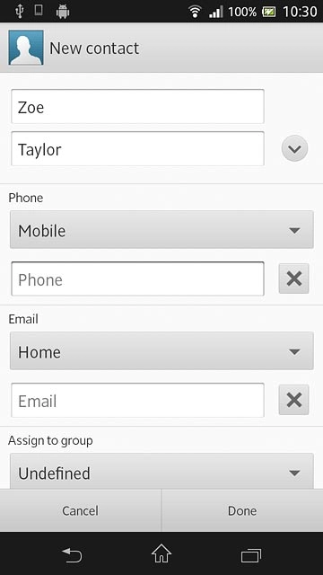
Task: Tap the Cancel button
Action: coord(81,510)
